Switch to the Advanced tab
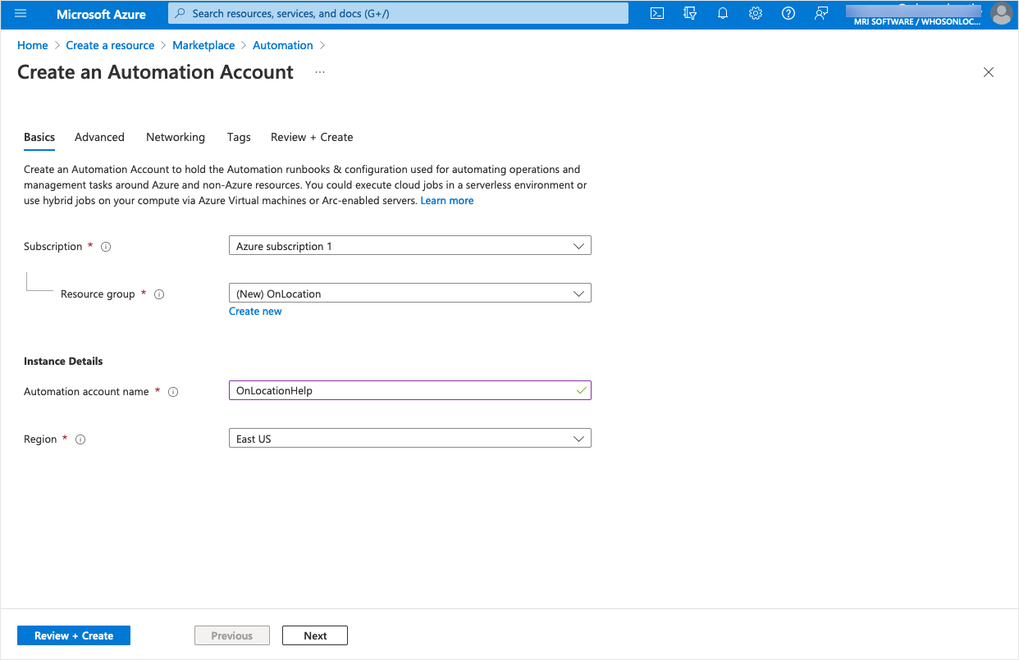 (99, 137)
